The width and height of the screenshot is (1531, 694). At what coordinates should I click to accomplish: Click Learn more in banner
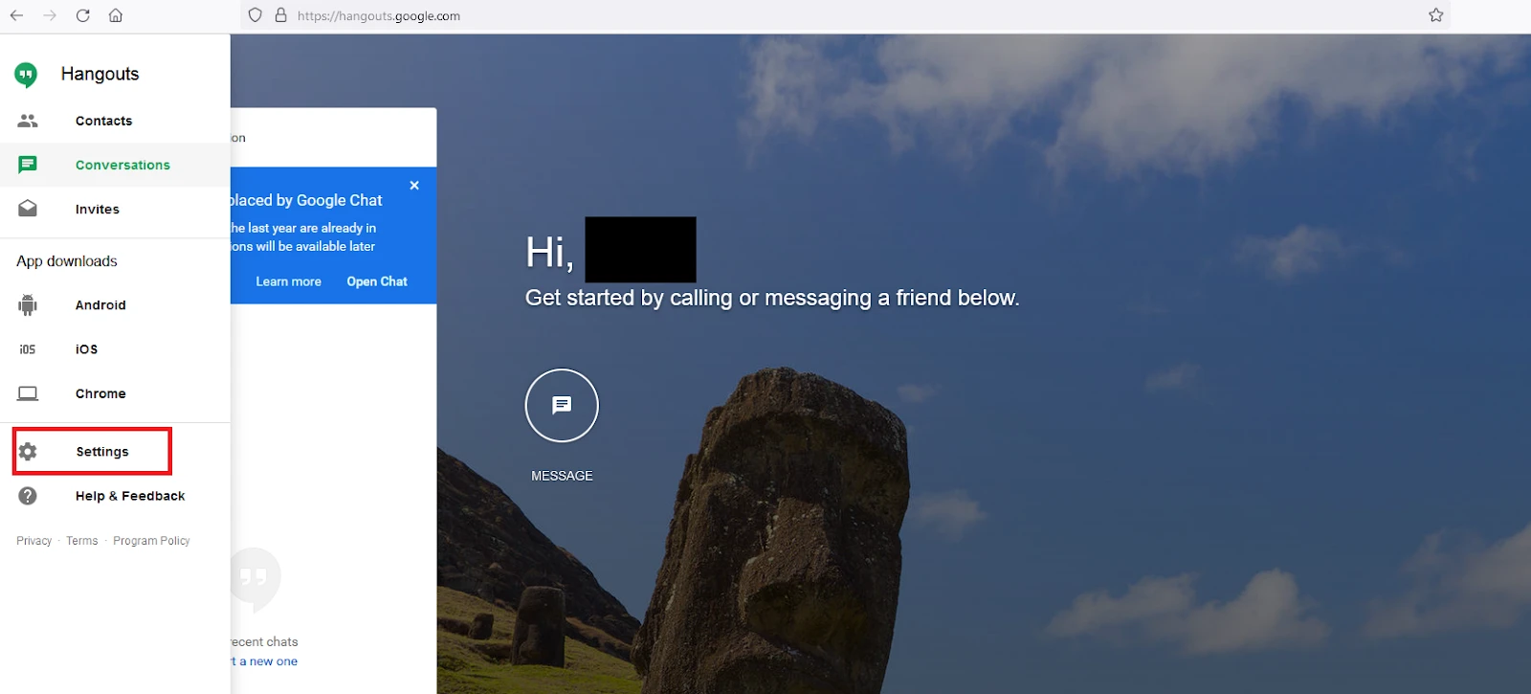[288, 281]
